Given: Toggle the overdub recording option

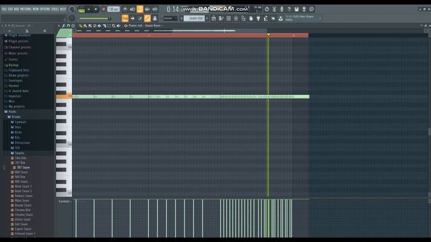Looking at the screenshot, I should [147, 9].
